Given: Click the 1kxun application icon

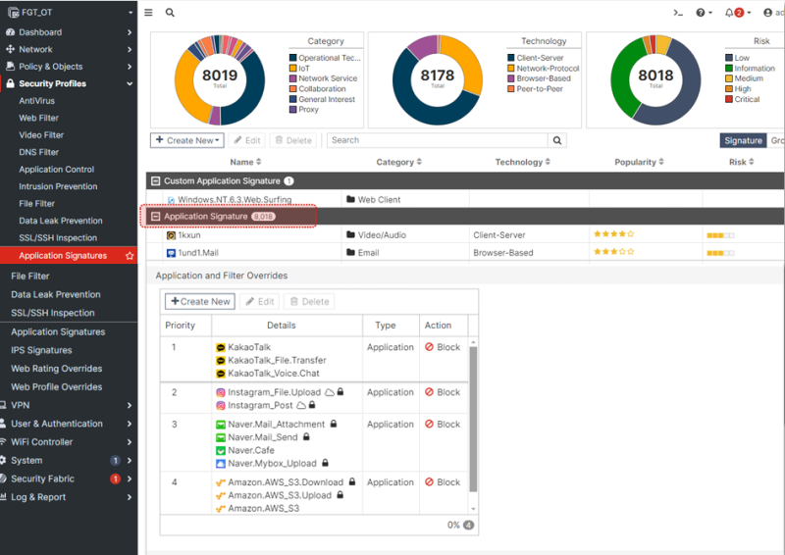Looking at the screenshot, I should [171, 235].
